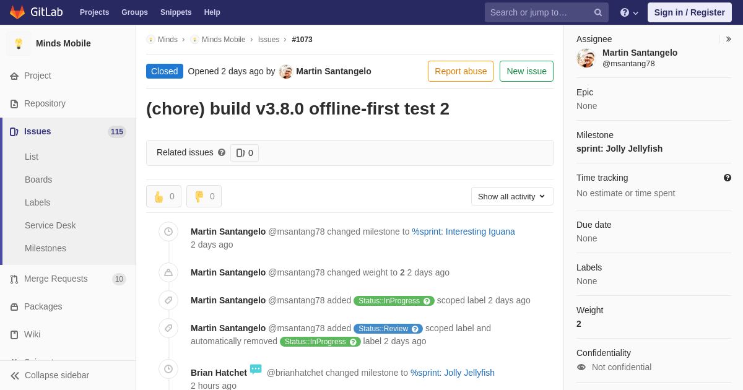
Task: Click Status::Review label help icon
Action: click(415, 329)
